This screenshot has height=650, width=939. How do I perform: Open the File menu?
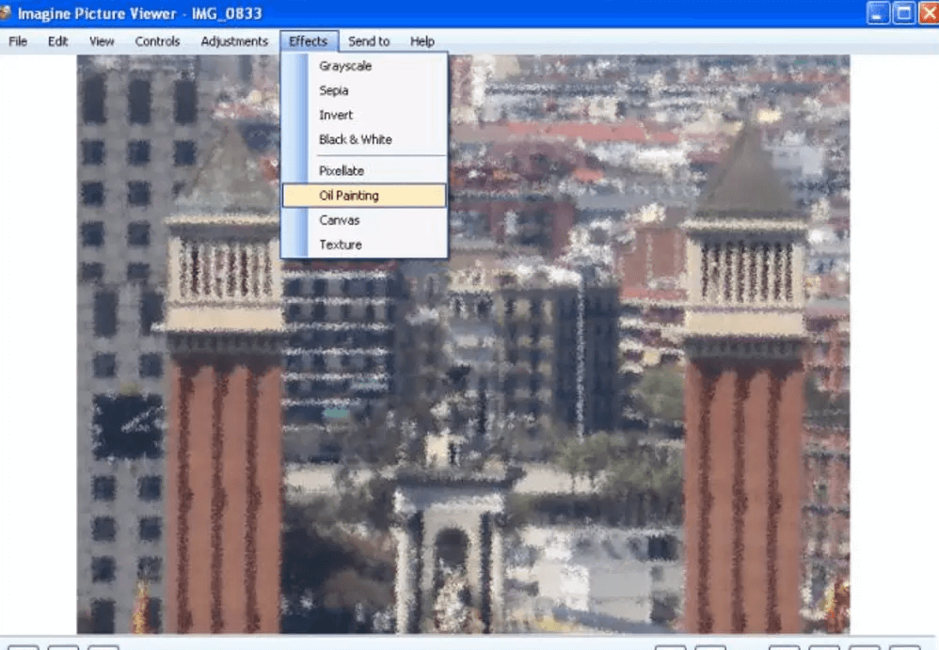point(18,41)
